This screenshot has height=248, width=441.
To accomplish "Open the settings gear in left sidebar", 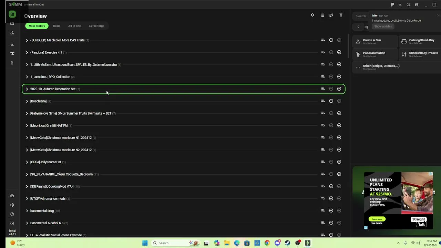I will [x=12, y=205].
